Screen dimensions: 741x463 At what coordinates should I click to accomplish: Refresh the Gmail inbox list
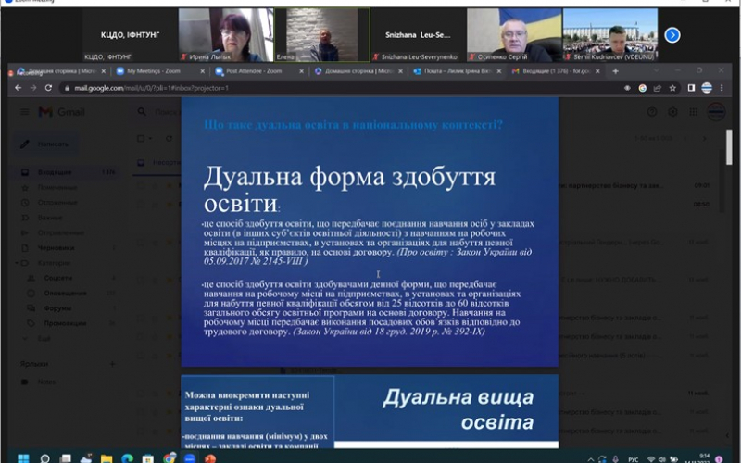169,138
